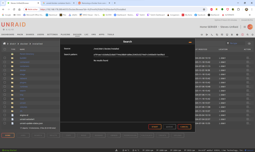
Task: Click the action icon for the containers row
Action: coord(248,66)
